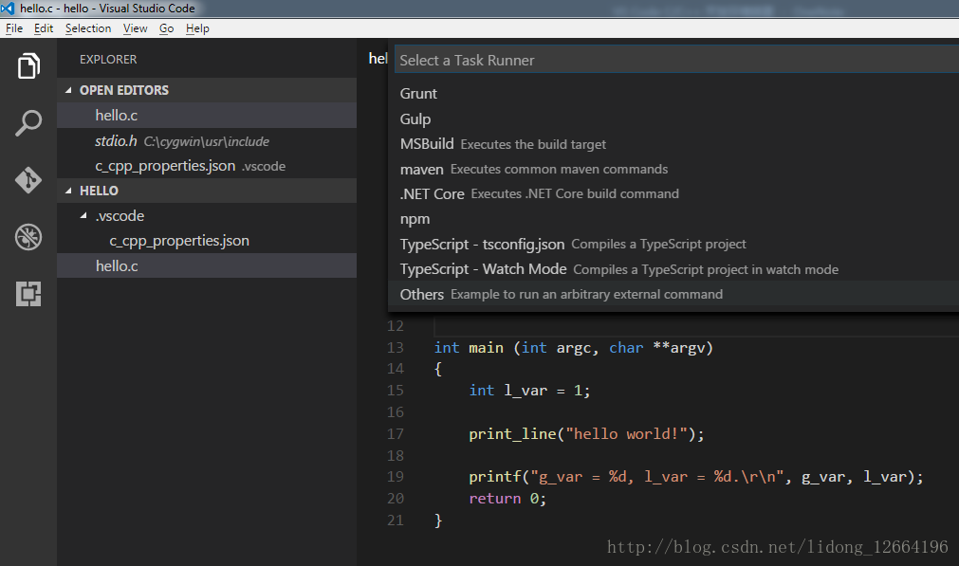Open the Source Control (Git) view
Screen dimensions: 959x566
pos(28,180)
